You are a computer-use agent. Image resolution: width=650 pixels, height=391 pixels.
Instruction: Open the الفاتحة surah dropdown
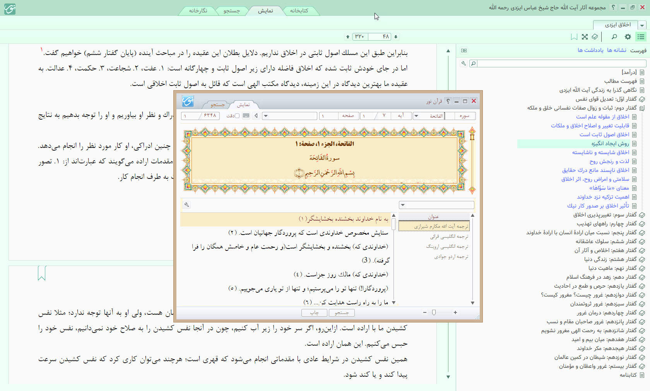point(416,116)
